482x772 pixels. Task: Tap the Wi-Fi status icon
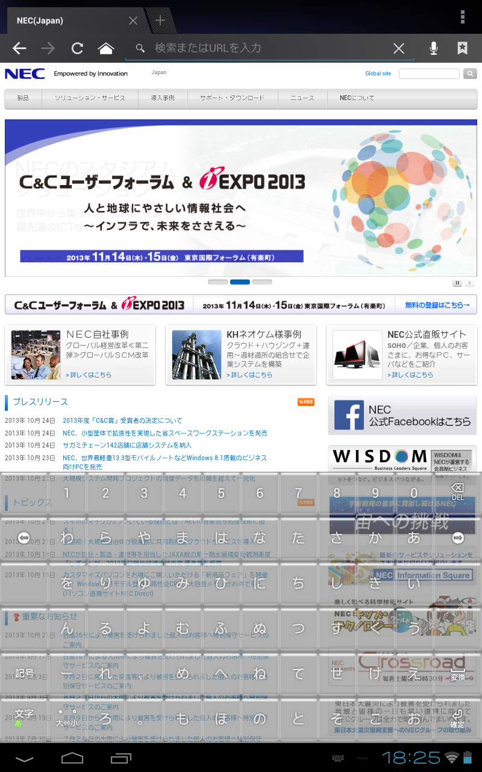click(x=451, y=758)
